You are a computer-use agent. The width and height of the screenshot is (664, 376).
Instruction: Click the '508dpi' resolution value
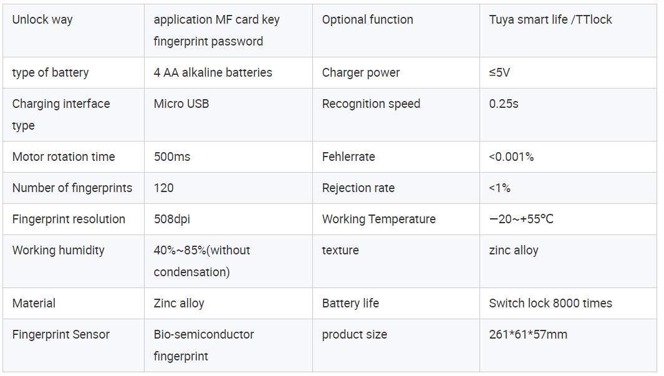click(x=172, y=219)
